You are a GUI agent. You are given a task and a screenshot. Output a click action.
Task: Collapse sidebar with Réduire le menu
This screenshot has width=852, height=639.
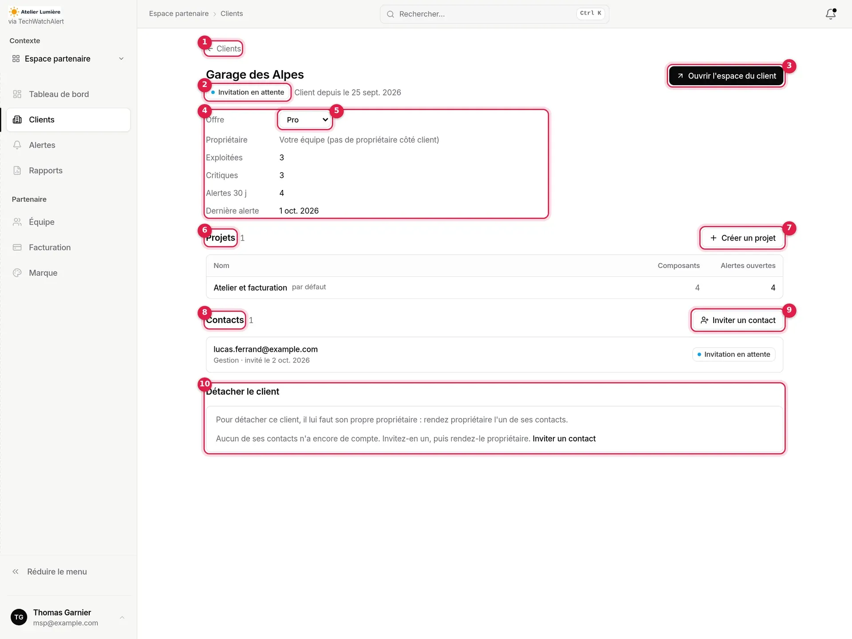tap(68, 572)
